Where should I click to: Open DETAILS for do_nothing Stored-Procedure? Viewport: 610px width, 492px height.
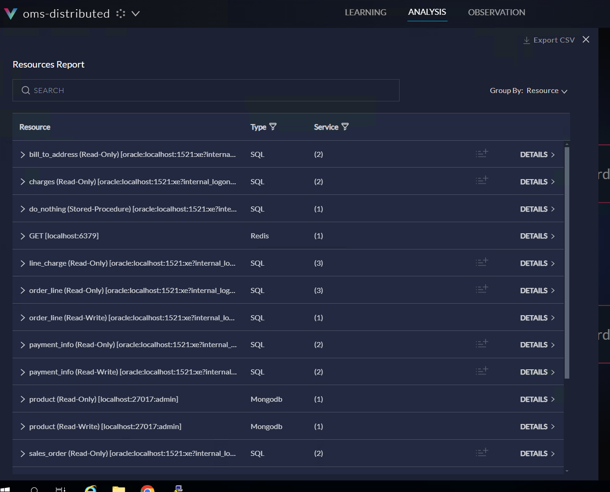[537, 209]
